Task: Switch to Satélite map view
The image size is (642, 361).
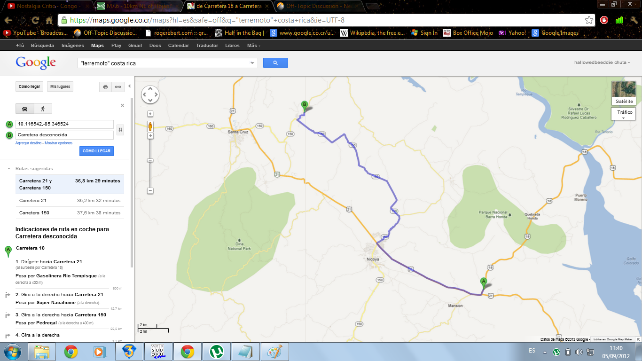Action: click(624, 93)
